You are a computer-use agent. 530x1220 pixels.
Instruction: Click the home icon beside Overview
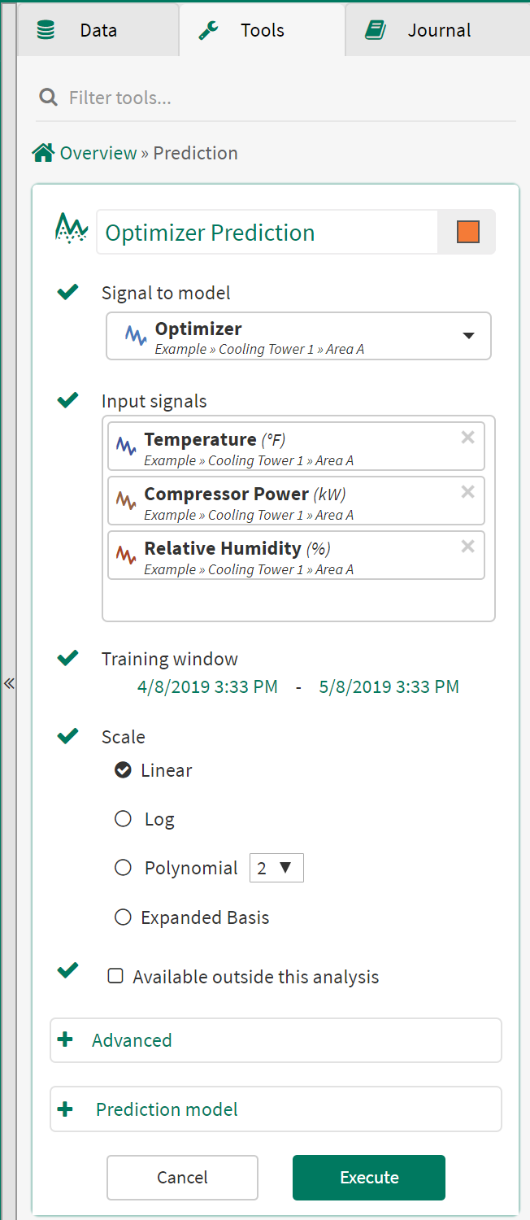pos(43,153)
